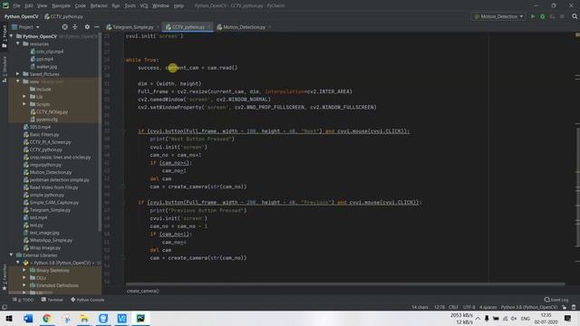Open the Help menu
Image resolution: width=580 pixels, height=326 pixels.
tap(179, 6)
